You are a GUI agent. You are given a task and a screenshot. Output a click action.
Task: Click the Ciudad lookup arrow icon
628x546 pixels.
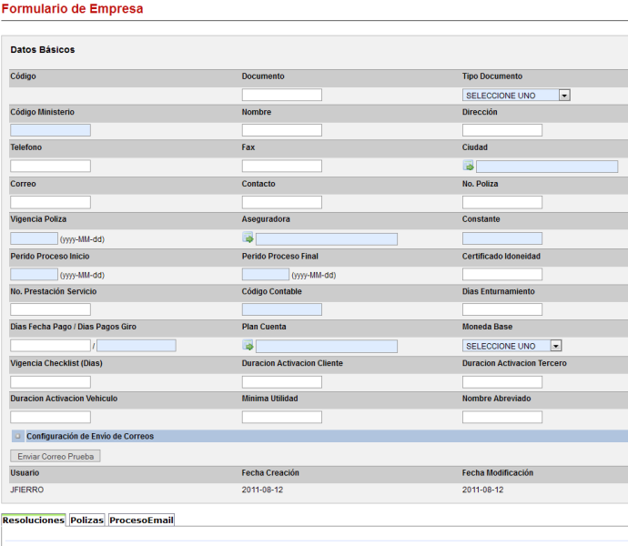click(x=469, y=167)
